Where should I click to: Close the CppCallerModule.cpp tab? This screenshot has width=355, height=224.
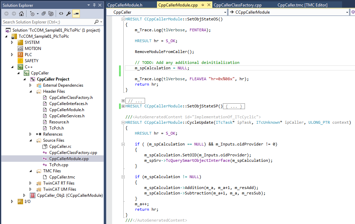point(209,5)
